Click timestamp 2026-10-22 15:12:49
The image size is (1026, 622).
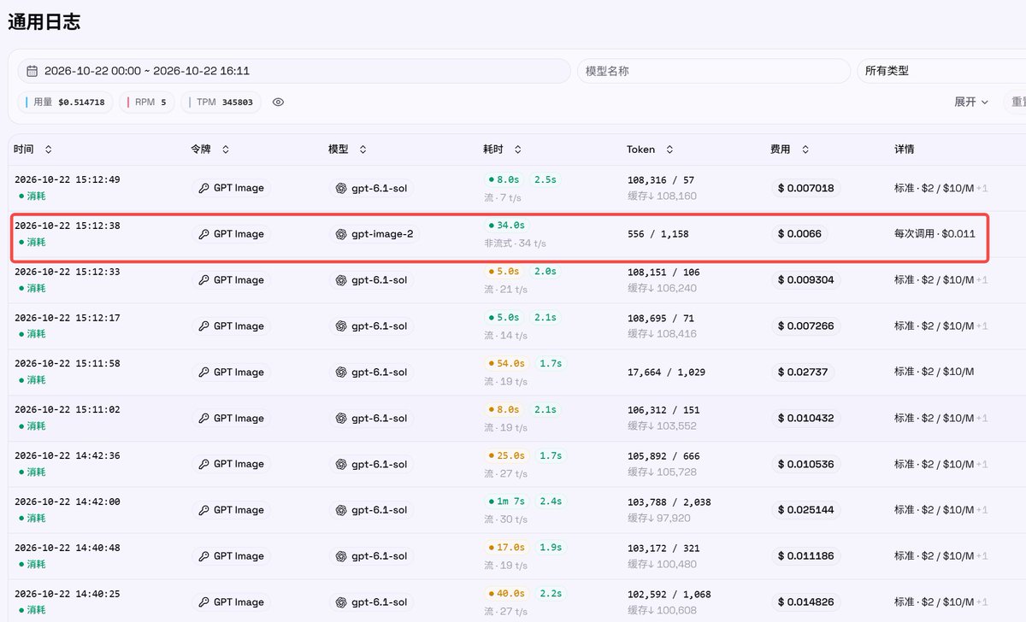tap(68, 179)
